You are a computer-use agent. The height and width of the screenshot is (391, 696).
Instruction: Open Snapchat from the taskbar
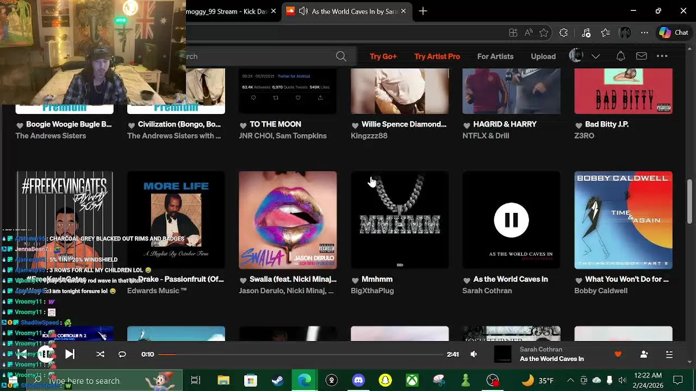[385, 381]
